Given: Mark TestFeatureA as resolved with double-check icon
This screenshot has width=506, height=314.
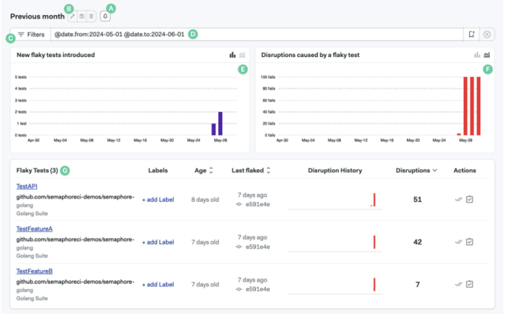Looking at the screenshot, I should click(458, 242).
